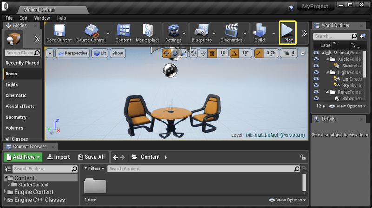Click the Search Classes field
The height and width of the screenshot is (208, 372).
22,53
